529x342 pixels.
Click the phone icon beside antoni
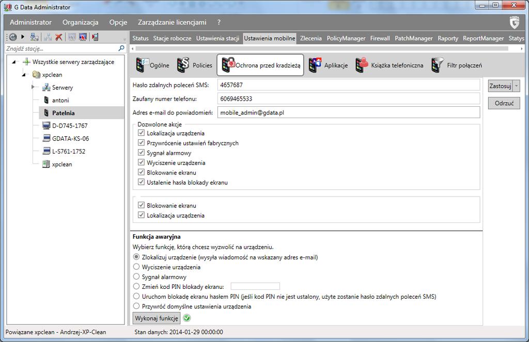click(x=46, y=100)
